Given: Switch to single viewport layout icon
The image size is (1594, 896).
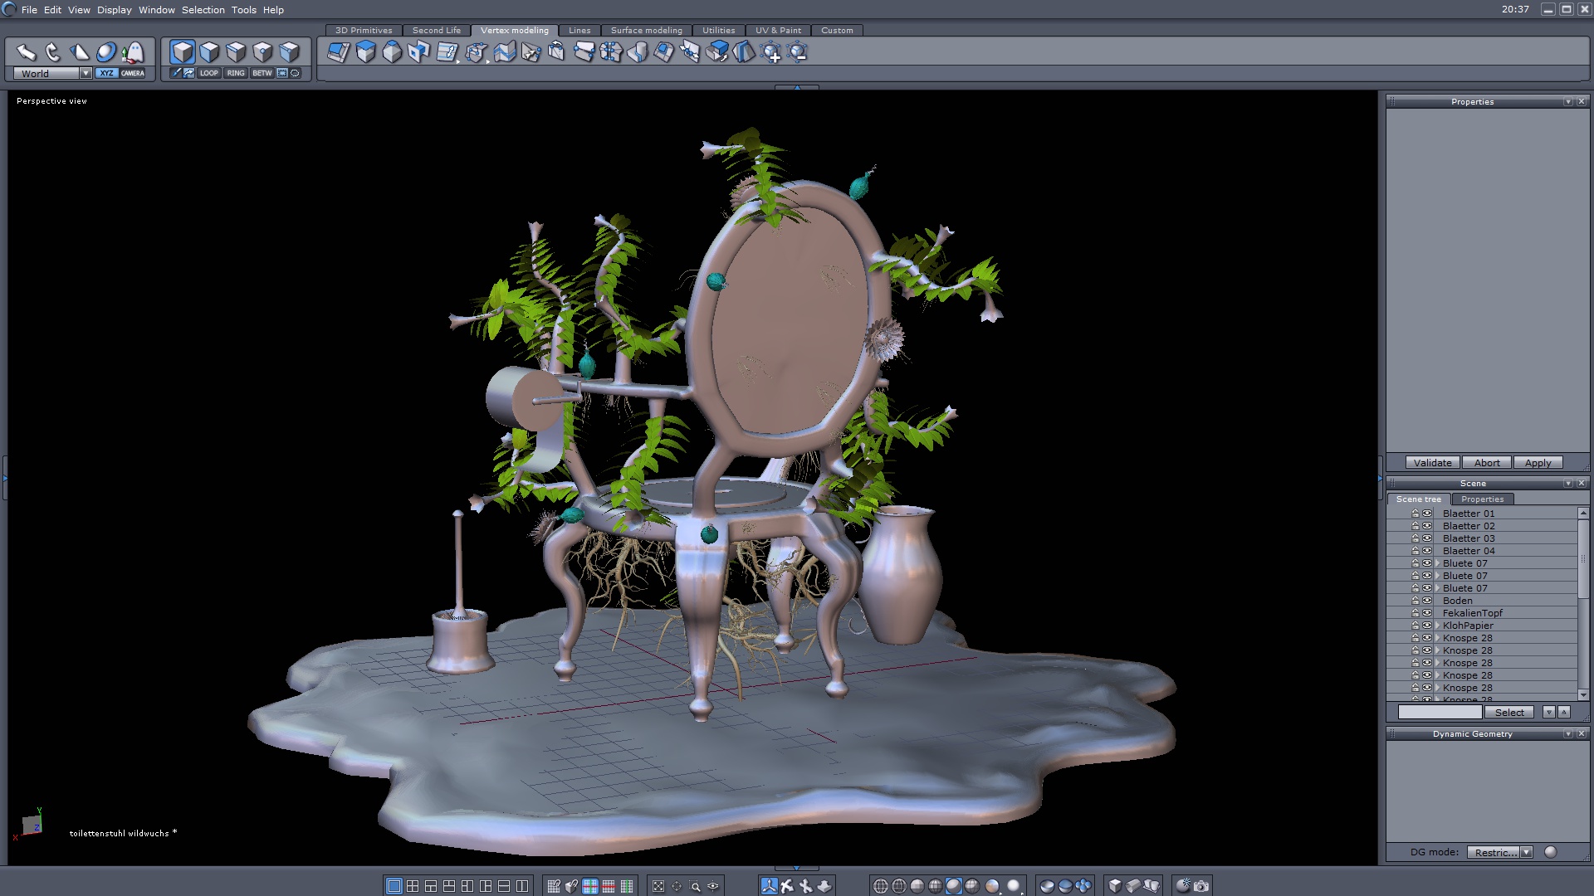Looking at the screenshot, I should (394, 886).
